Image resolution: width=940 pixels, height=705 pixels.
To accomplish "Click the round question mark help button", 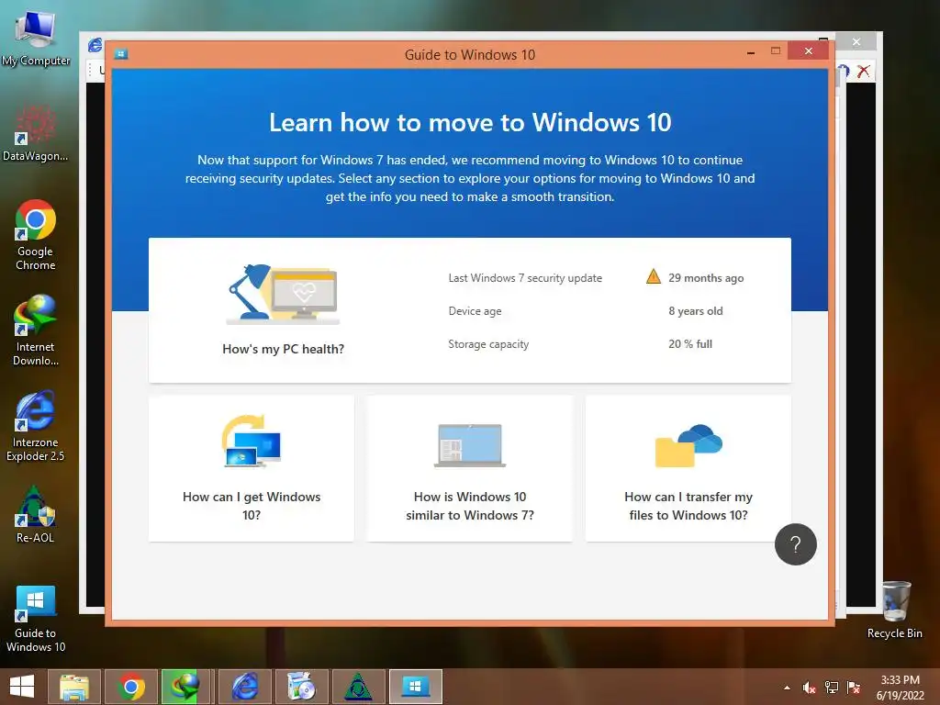I will [796, 544].
